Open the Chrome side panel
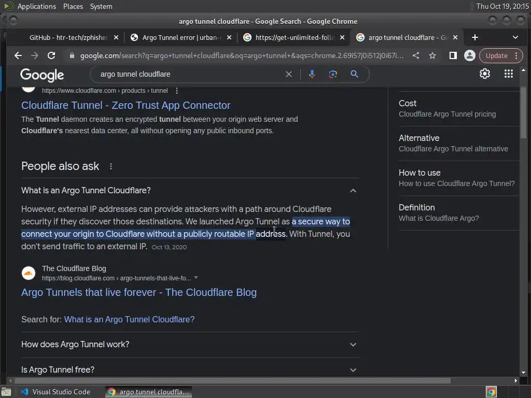The height and width of the screenshot is (398, 531). coord(453,55)
